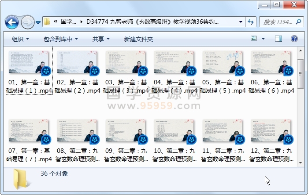Click file name 08、第二章：九智玄数命理预测
The width and height of the screenshot is (308, 195).
pos(78,155)
